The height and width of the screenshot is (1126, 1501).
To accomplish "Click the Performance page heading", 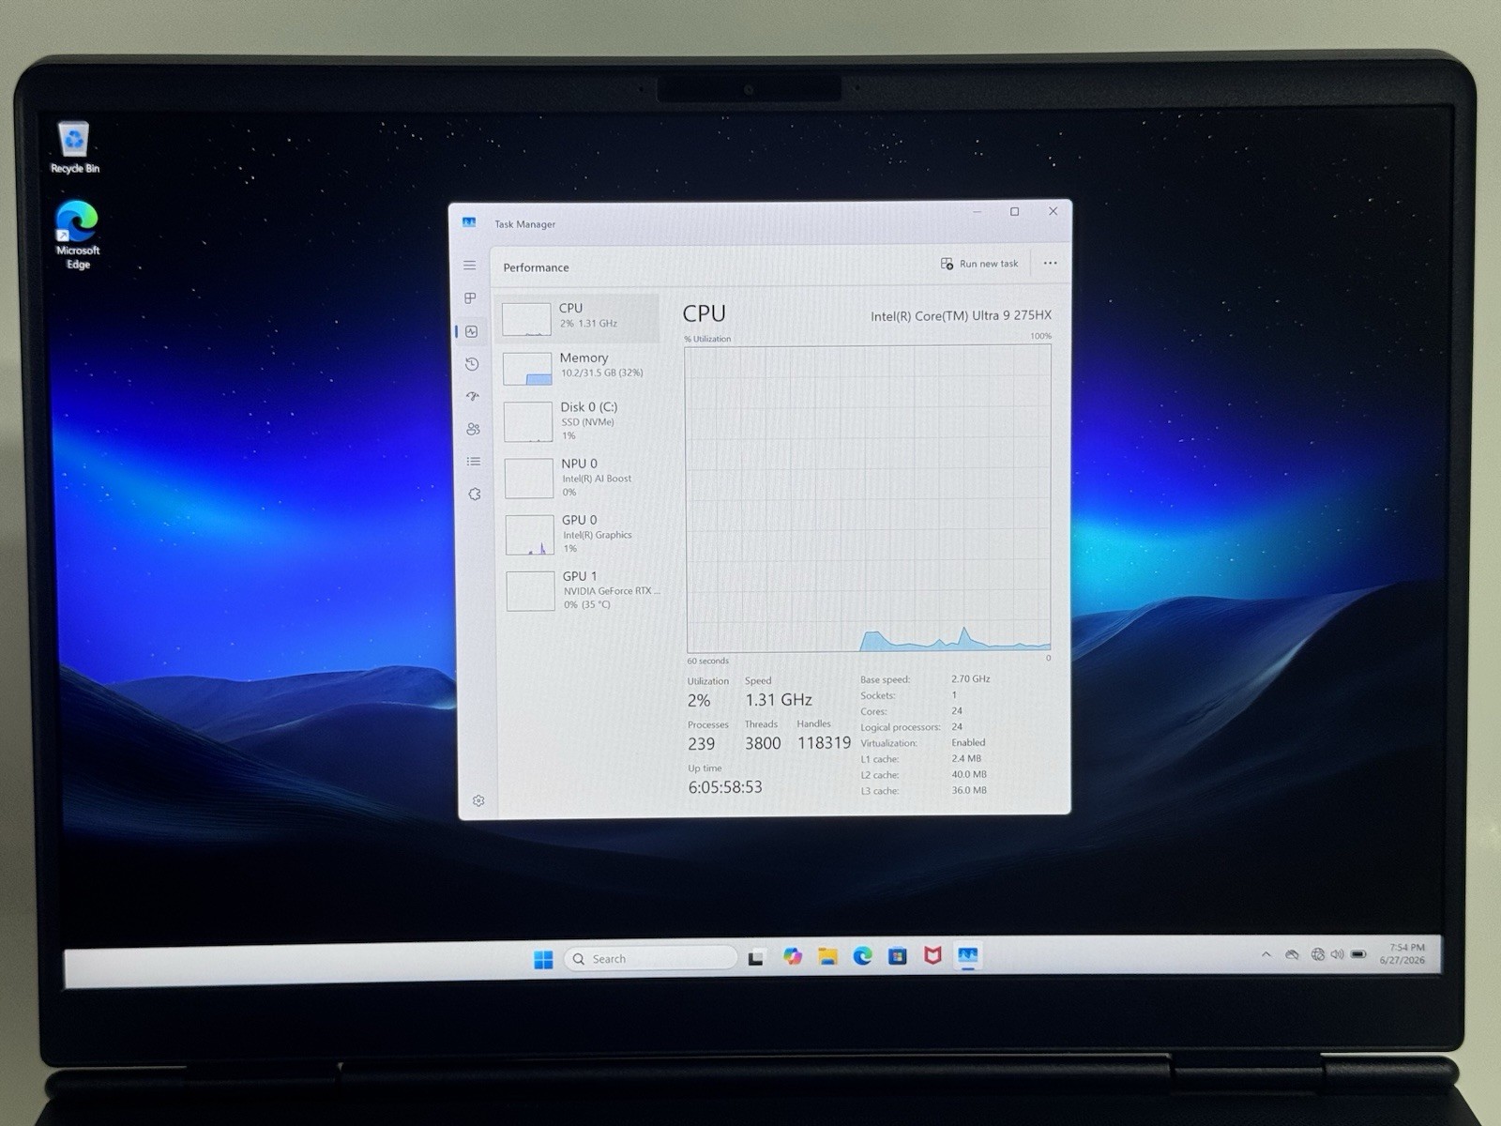I will pos(536,267).
